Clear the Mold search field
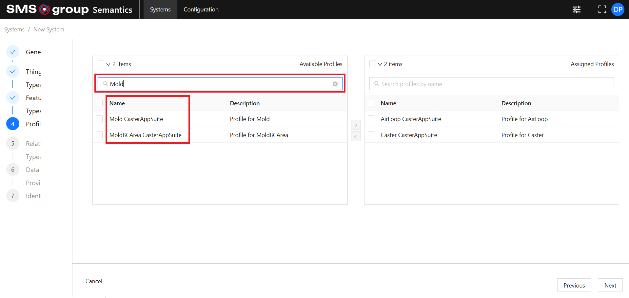This screenshot has height=298, width=629. 335,84
